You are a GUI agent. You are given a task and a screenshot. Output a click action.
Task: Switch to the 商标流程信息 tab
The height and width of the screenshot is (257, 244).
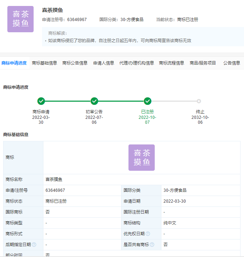(172, 63)
